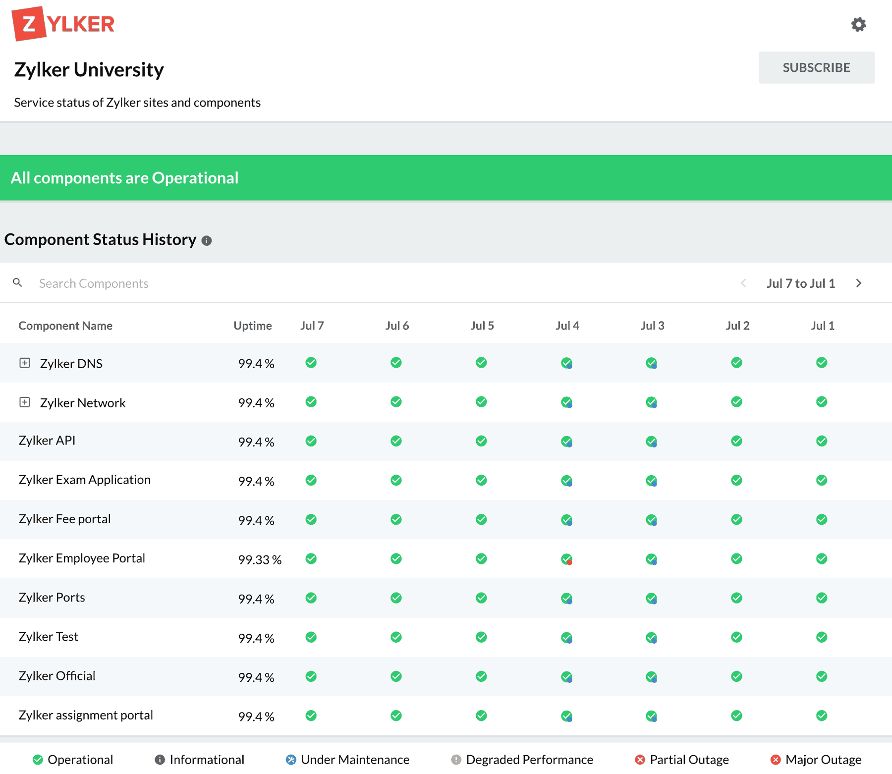This screenshot has width=892, height=774.
Task: Click the Degraded Performance legend icon
Action: [455, 759]
